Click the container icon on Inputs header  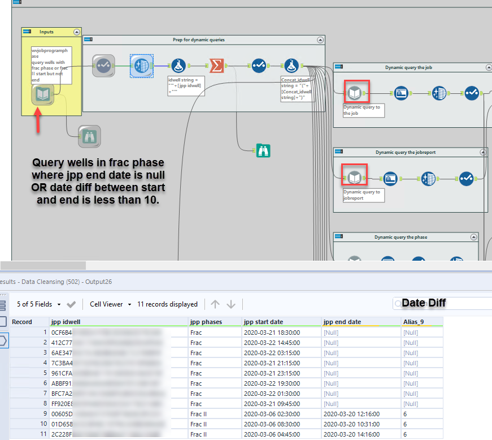27,32
